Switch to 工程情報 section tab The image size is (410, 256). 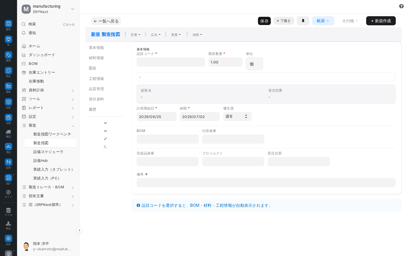point(96,79)
